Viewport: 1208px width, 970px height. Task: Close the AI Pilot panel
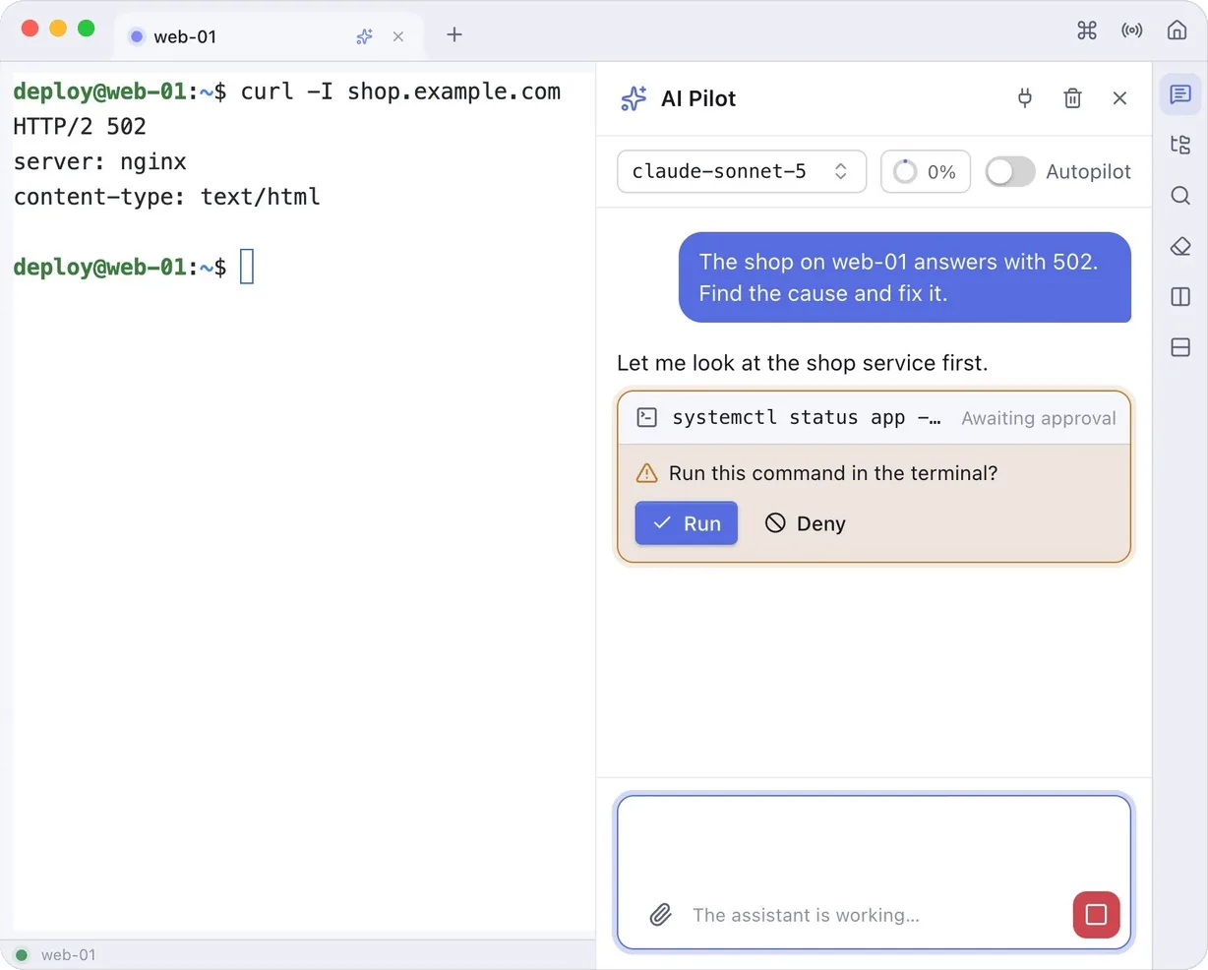tap(1119, 98)
